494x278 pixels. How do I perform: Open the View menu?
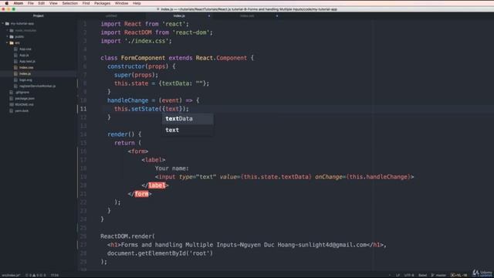point(53,3)
